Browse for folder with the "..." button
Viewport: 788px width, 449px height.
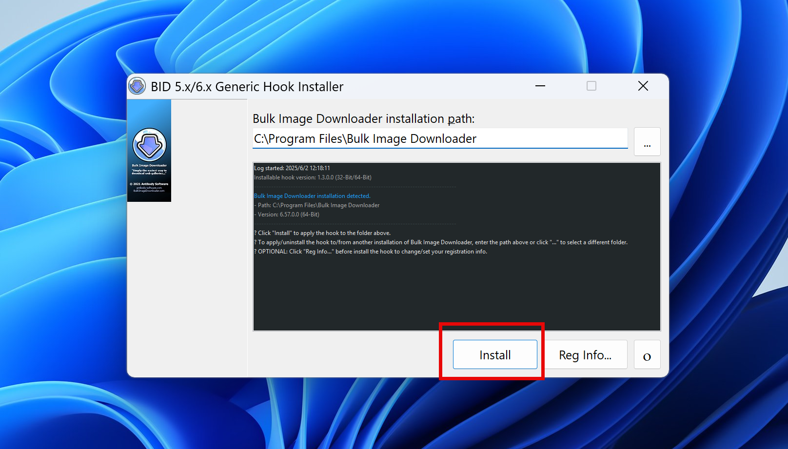[x=647, y=142]
